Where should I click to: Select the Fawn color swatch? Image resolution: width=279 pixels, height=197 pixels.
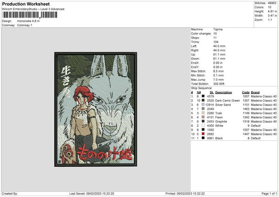203,117
